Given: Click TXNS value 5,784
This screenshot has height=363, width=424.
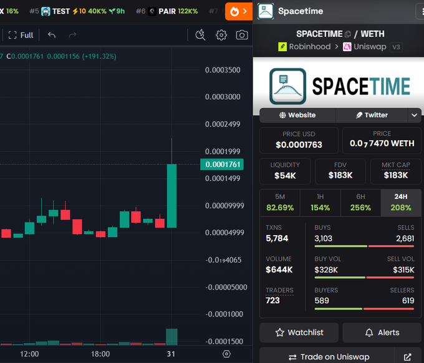Looking at the screenshot, I should coord(277,238).
